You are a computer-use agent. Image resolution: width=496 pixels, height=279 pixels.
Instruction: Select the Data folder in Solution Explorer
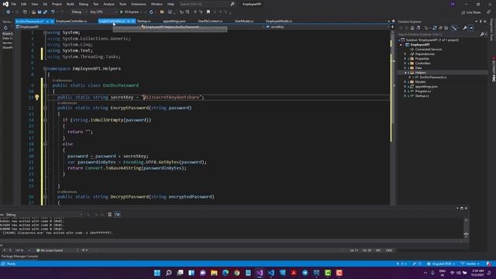pyautogui.click(x=418, y=68)
